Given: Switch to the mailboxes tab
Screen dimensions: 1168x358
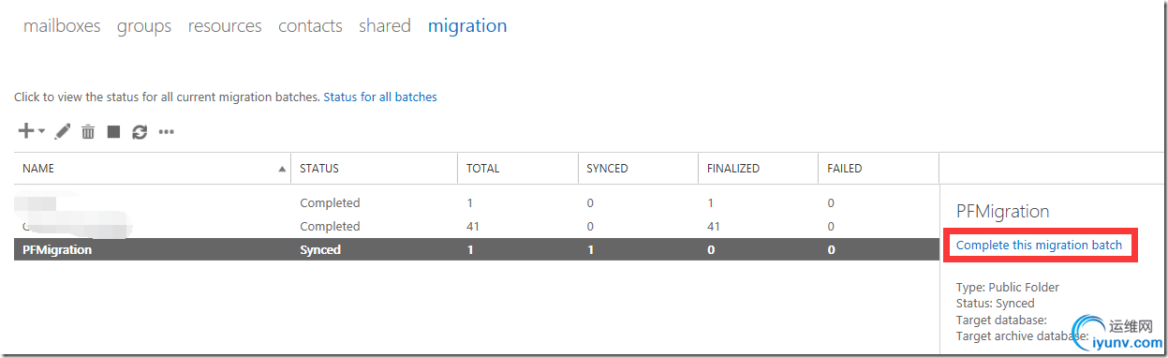Looking at the screenshot, I should click(62, 26).
